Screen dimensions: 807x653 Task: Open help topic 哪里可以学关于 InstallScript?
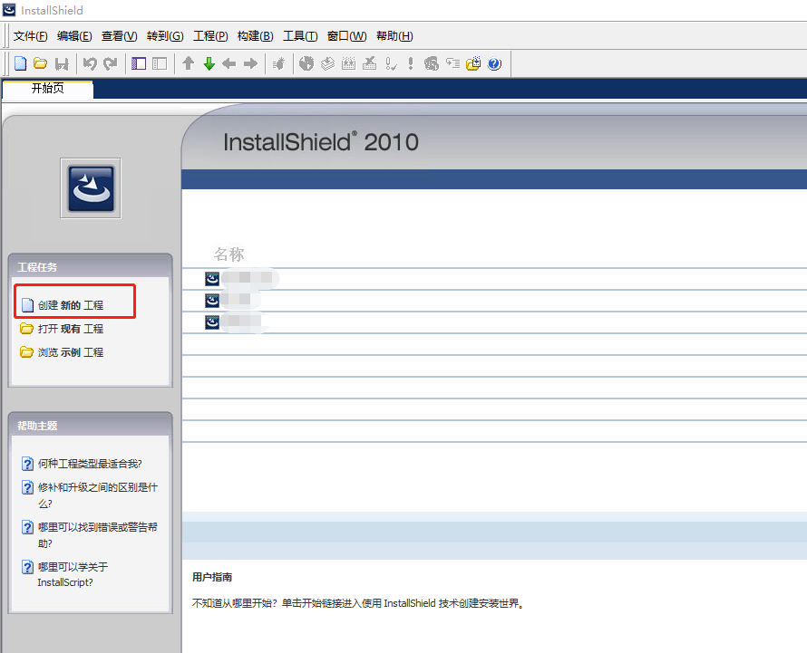pos(73,574)
